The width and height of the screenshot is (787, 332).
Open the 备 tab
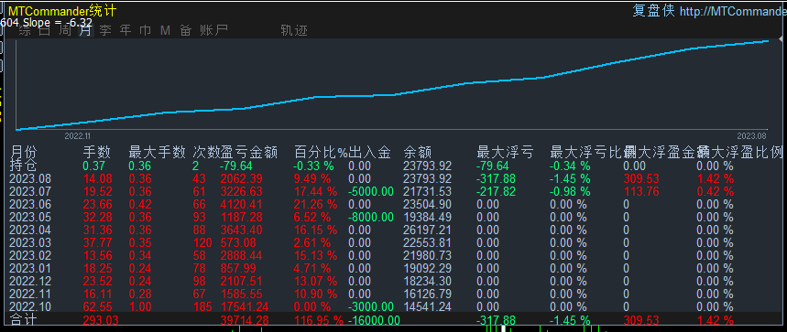click(186, 30)
